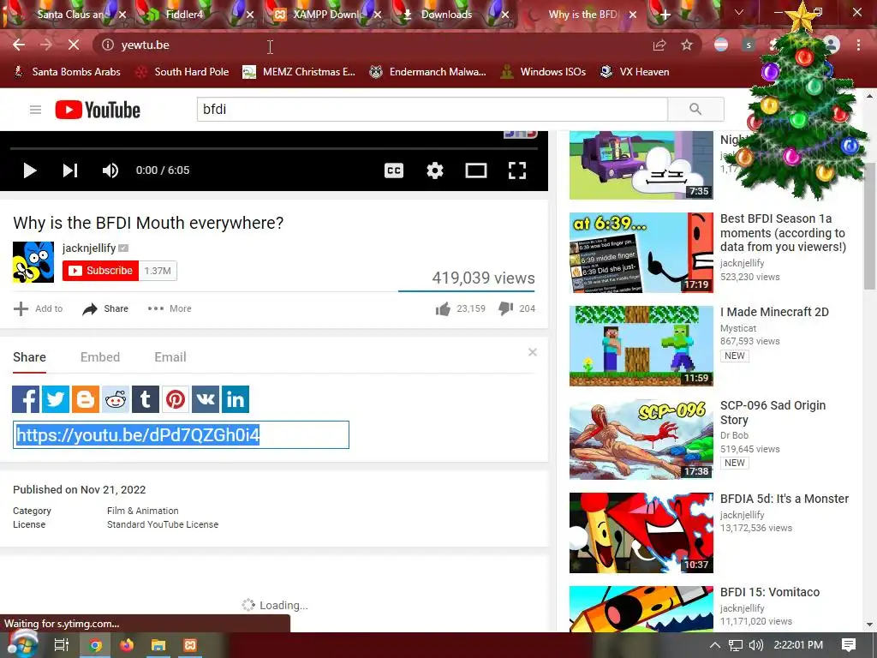Mute the video volume
877x658 pixels.
[x=110, y=170]
